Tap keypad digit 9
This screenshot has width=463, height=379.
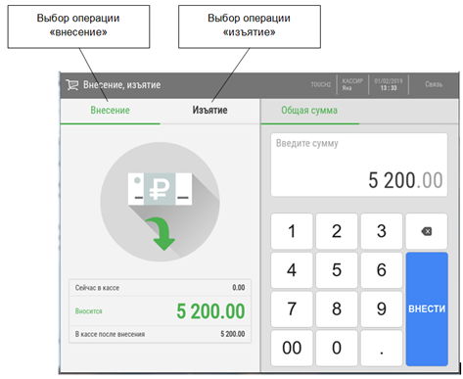click(x=382, y=308)
